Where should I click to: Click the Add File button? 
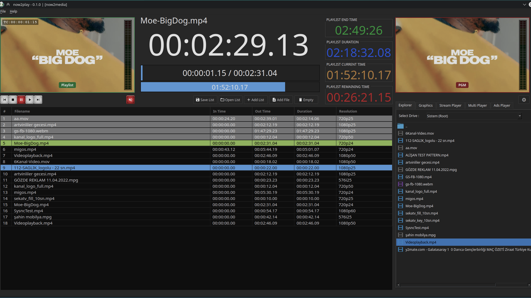pos(281,100)
